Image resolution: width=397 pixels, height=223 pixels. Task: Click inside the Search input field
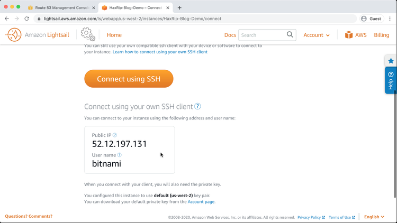pos(262,35)
